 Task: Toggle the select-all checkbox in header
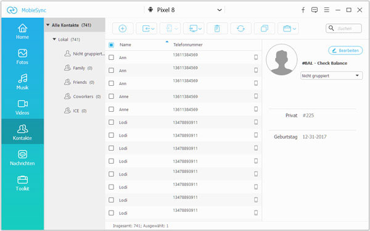coord(111,45)
